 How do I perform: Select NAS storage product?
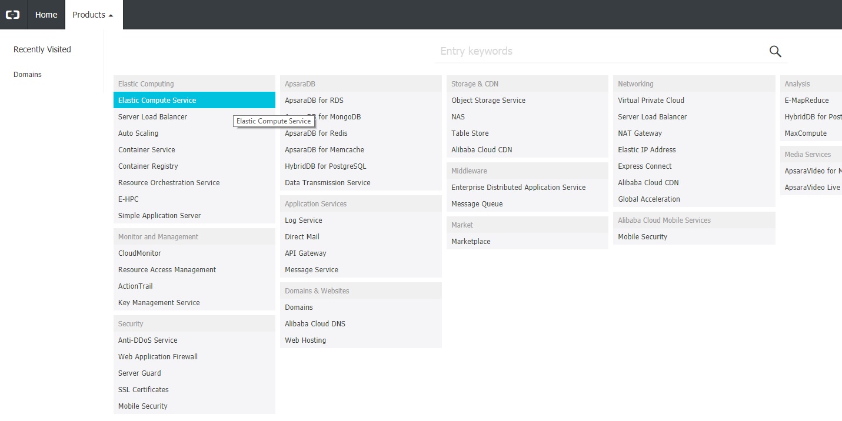click(527, 116)
